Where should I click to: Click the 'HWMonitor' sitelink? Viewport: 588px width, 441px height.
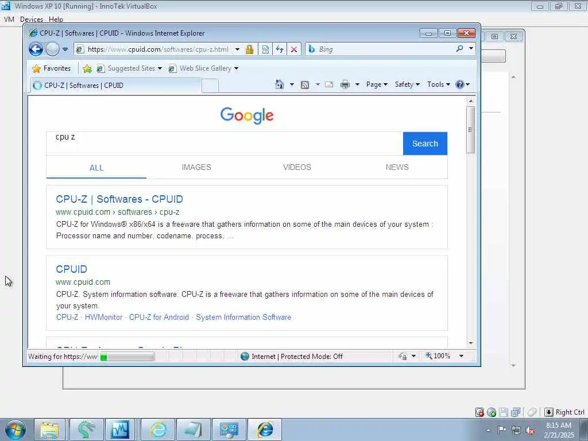(x=103, y=317)
